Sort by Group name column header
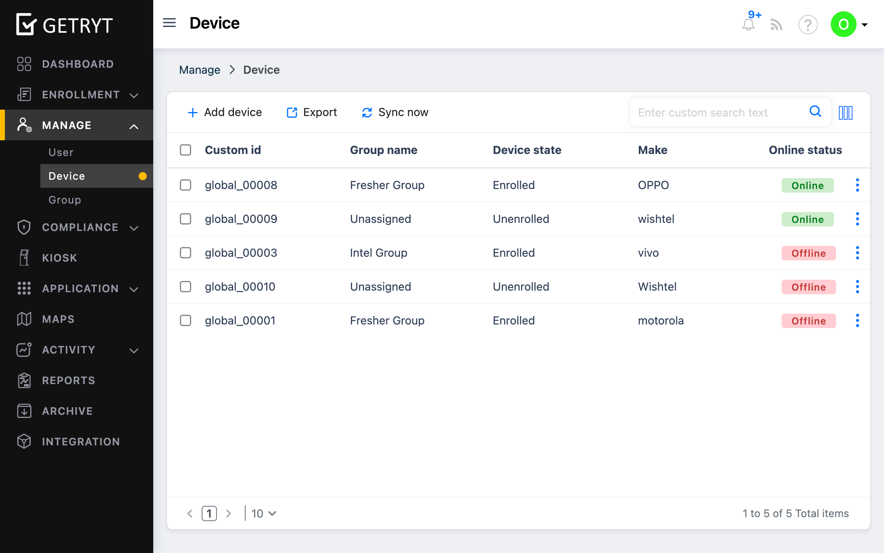This screenshot has width=884, height=553. point(384,150)
